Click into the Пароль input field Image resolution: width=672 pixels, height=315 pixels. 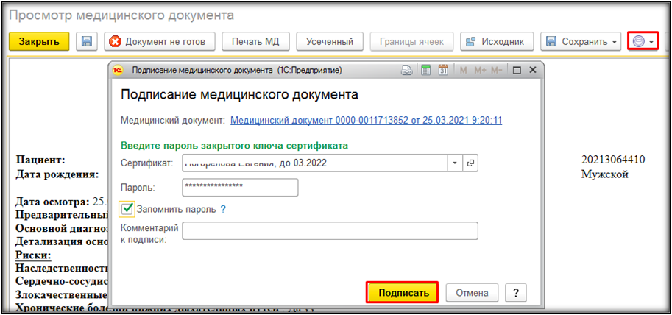pyautogui.click(x=240, y=188)
